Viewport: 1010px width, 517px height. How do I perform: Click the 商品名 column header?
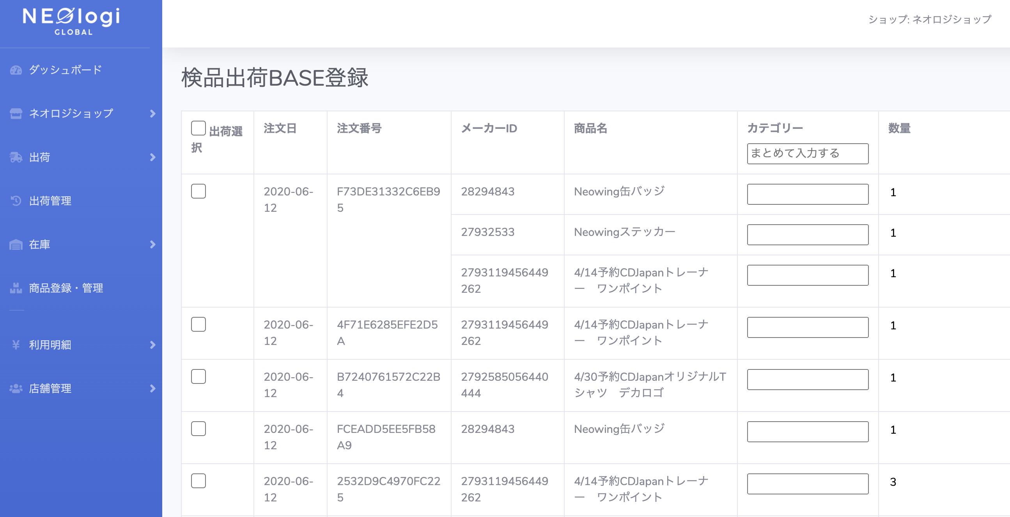590,128
